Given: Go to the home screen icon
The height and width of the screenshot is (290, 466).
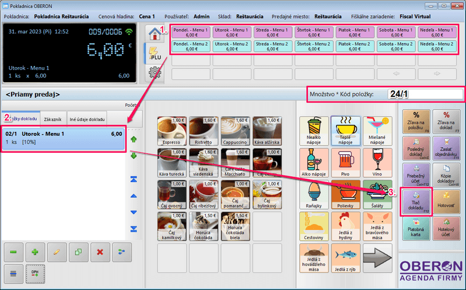Looking at the screenshot, I should (x=154, y=33).
